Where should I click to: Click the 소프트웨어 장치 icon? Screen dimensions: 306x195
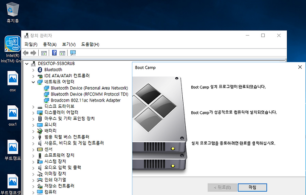[x=40, y=155]
